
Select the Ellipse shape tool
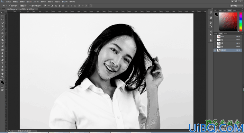[2, 70]
